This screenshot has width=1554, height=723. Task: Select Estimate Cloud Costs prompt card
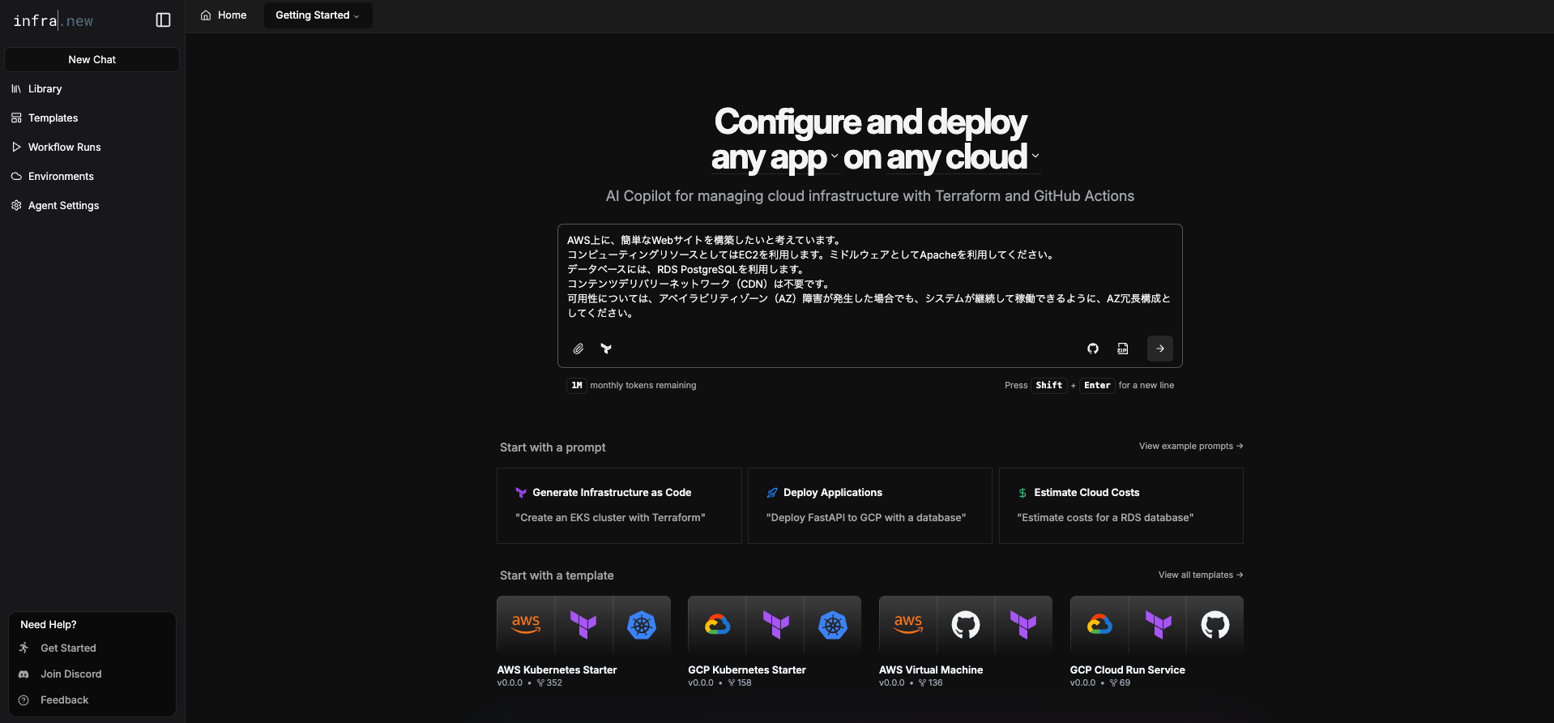(x=1121, y=505)
